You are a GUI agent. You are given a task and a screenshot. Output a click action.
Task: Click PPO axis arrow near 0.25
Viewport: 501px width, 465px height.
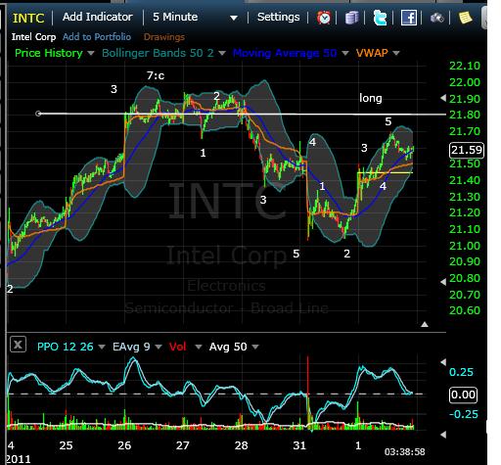(x=443, y=362)
